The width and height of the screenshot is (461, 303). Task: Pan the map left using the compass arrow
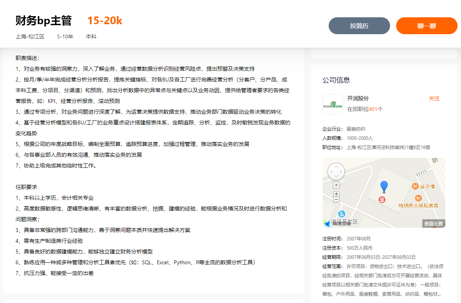pos(331,172)
